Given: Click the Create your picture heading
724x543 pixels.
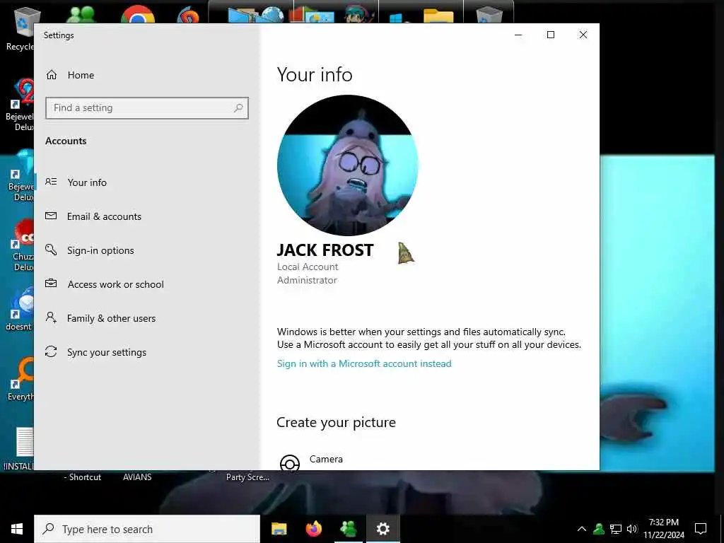Looking at the screenshot, I should coord(336,423).
